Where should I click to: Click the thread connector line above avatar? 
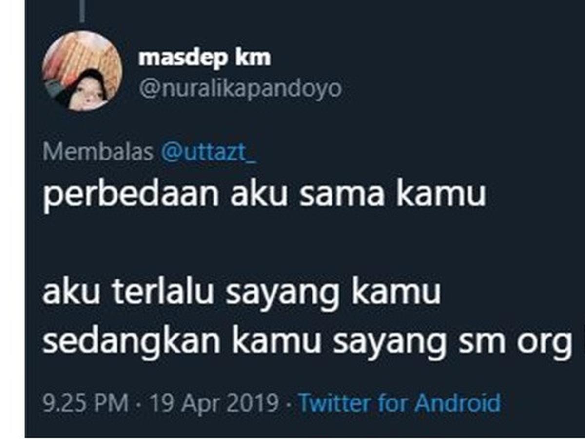[81, 11]
